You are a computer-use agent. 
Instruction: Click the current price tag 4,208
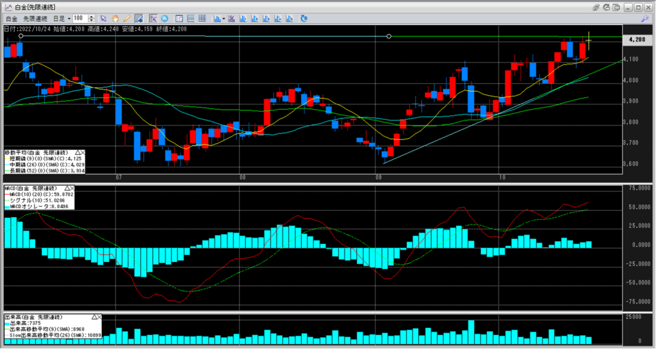pos(637,39)
